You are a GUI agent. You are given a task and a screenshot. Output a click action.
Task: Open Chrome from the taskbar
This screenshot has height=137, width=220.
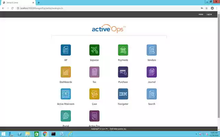coord(45,134)
